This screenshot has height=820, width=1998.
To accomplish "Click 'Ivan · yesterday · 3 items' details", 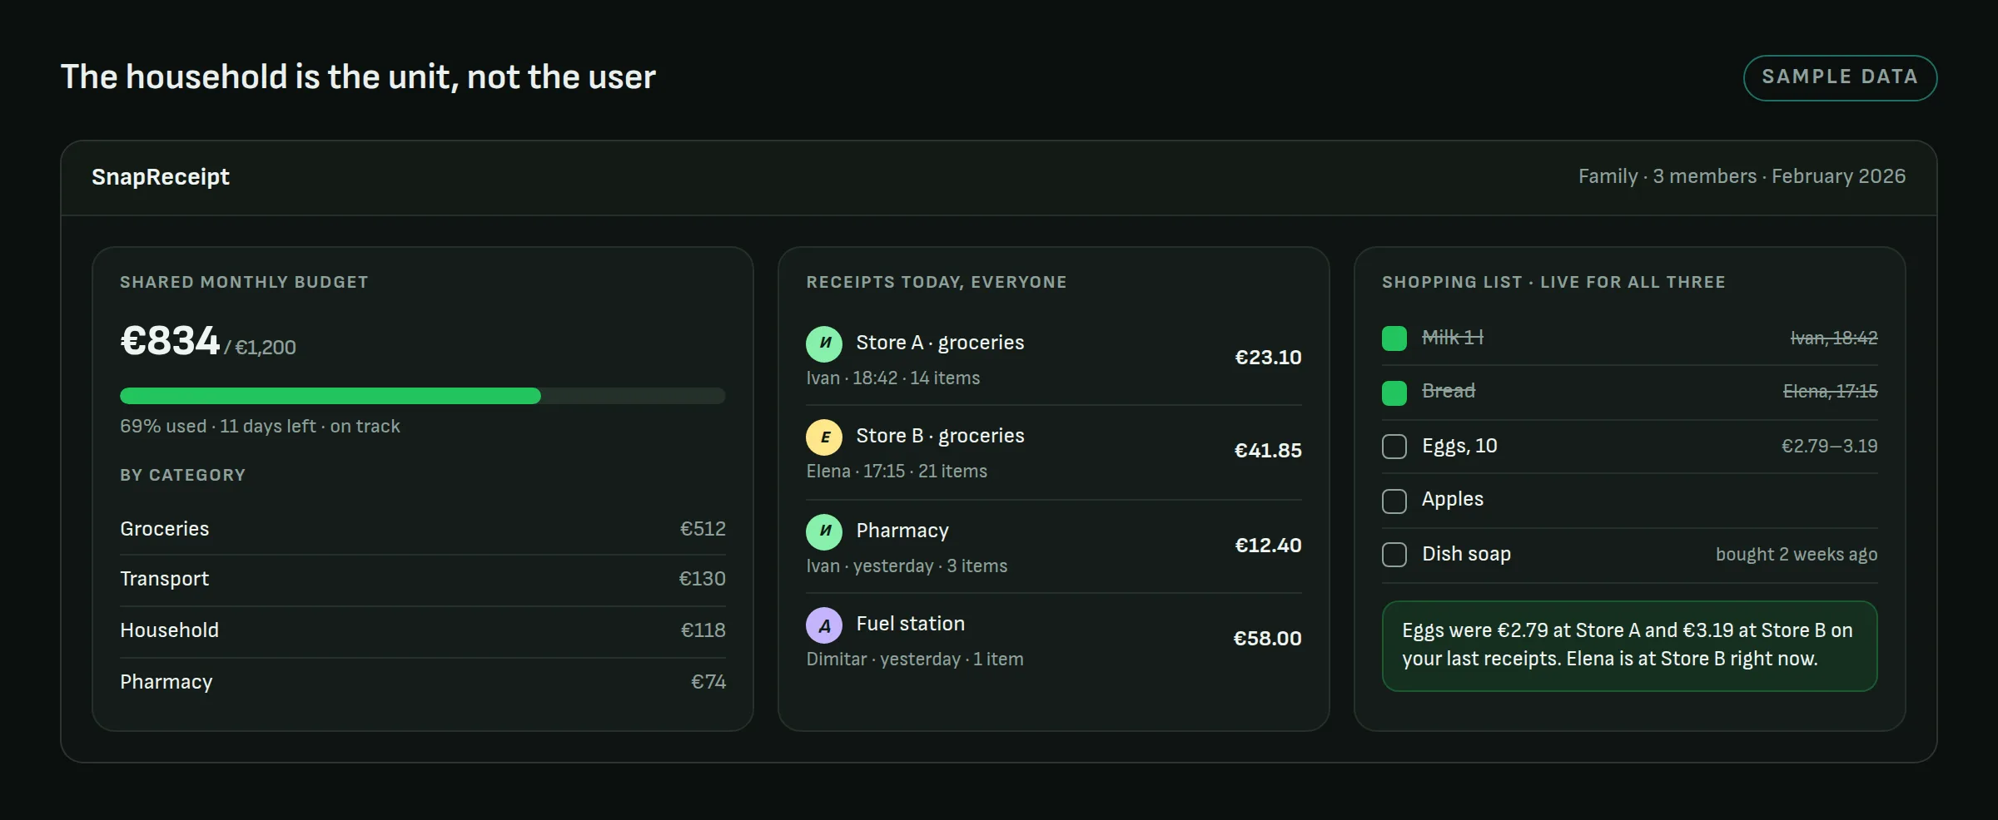I will 907,566.
